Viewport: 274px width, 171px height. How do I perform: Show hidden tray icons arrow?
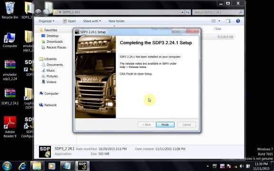click(x=207, y=166)
